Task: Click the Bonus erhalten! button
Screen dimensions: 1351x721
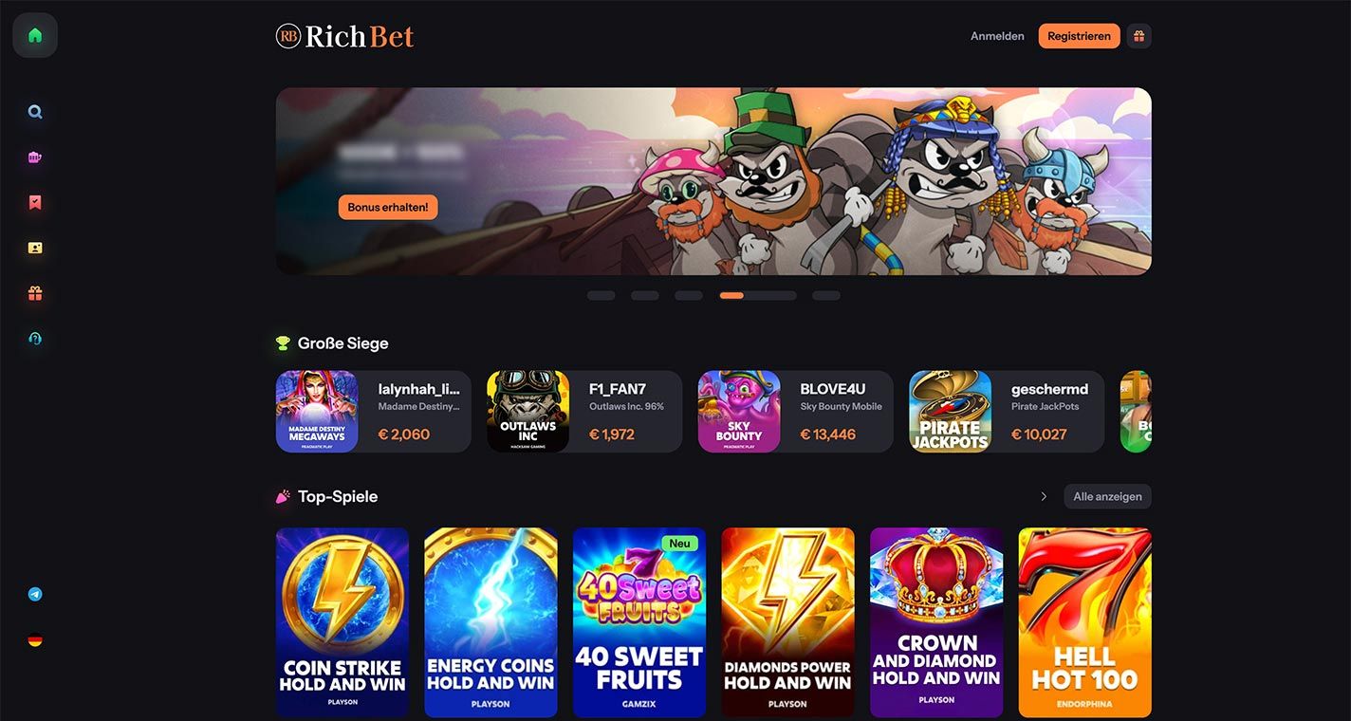Action: point(388,207)
